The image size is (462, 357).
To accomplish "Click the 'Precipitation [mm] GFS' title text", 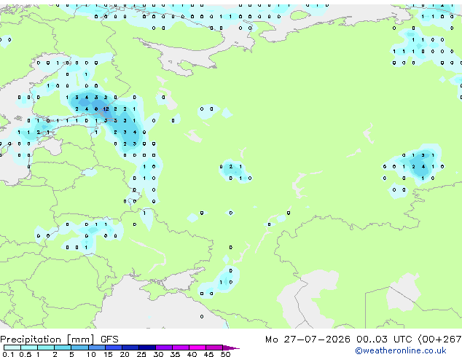I will point(59,340).
